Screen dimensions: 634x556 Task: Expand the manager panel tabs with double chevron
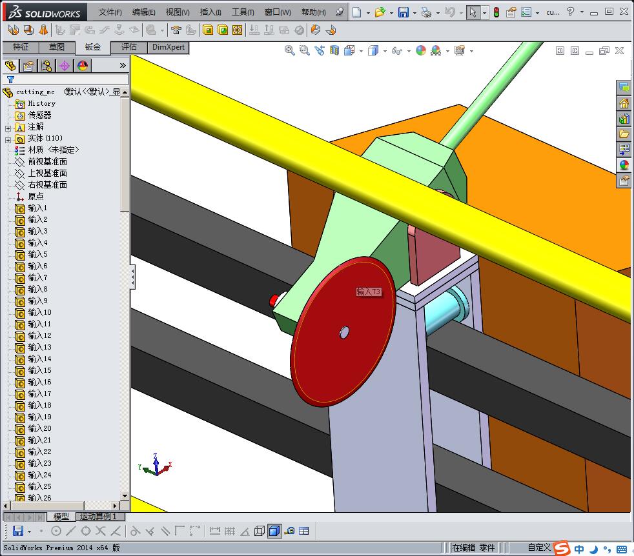(x=123, y=65)
